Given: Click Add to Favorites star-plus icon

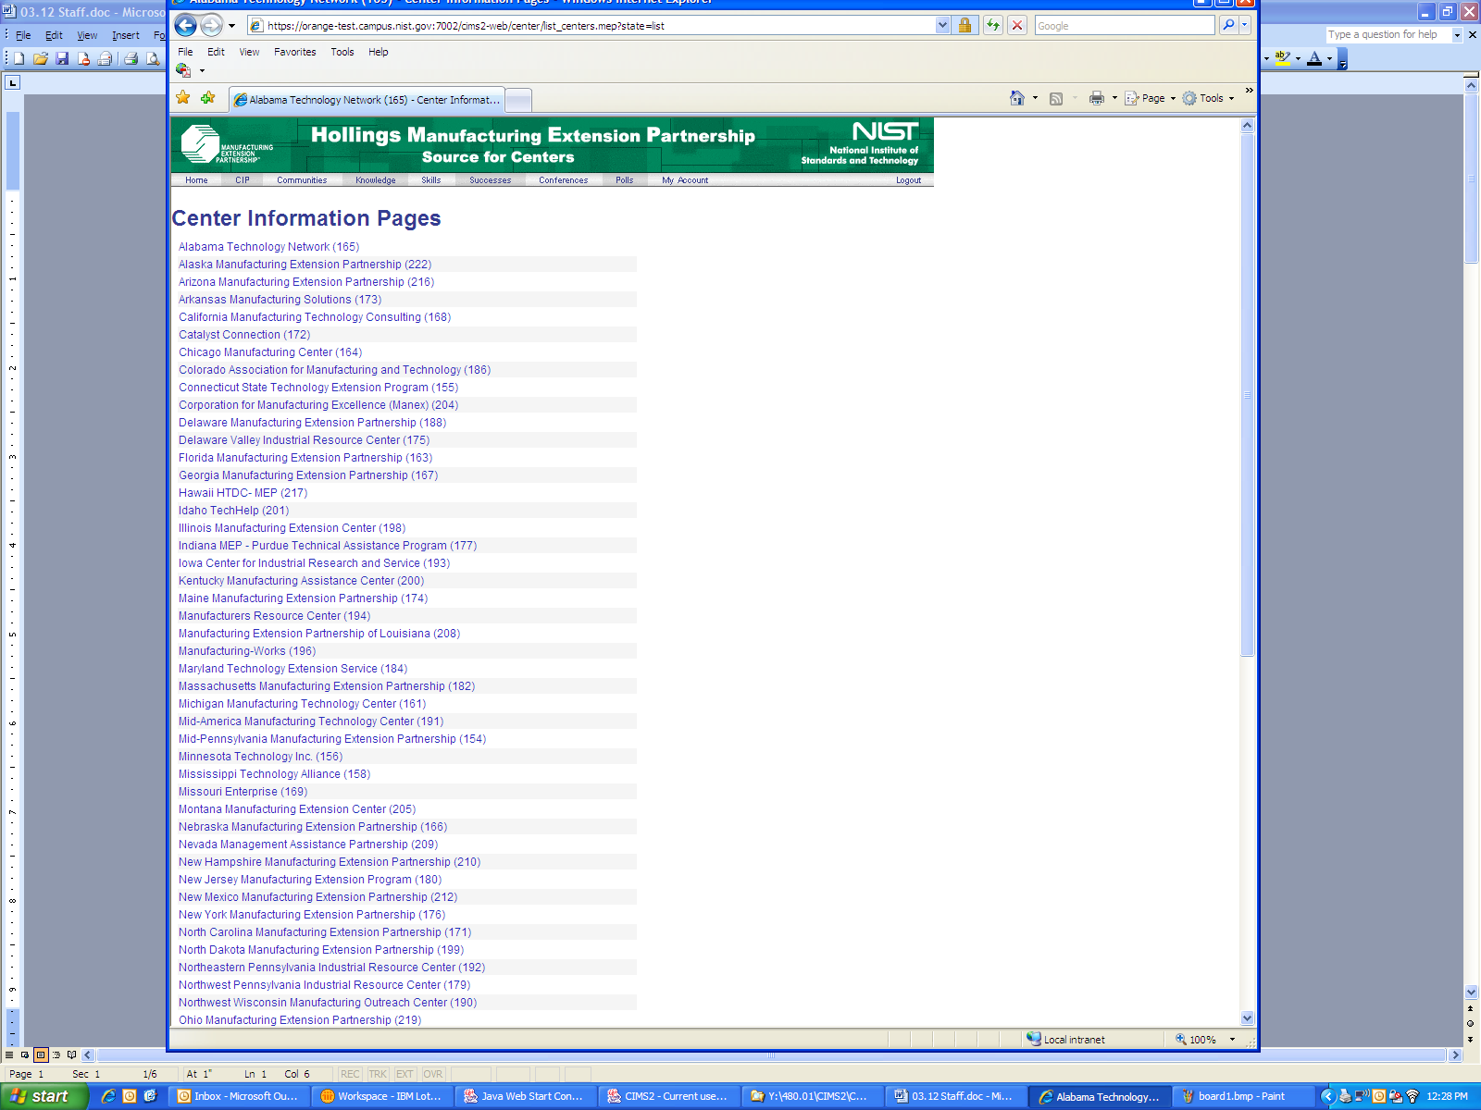Looking at the screenshot, I should pos(208,98).
